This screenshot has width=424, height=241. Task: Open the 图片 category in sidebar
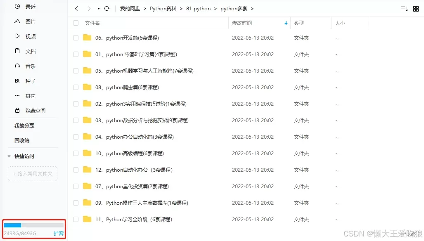click(30, 21)
